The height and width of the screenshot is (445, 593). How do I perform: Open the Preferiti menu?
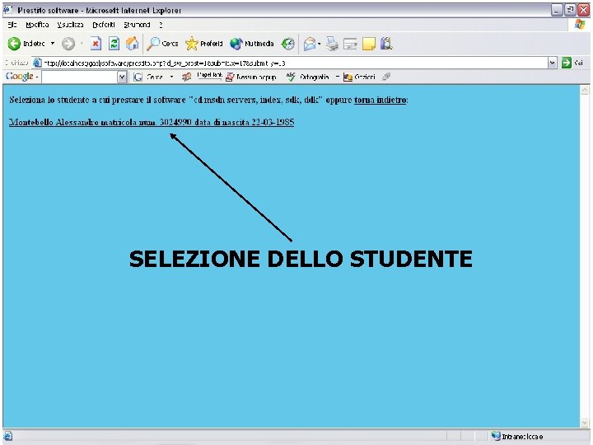[x=104, y=25]
